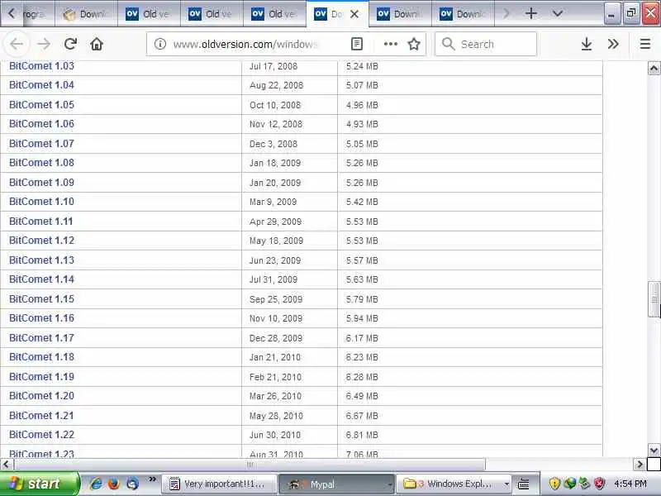Image resolution: width=661 pixels, height=496 pixels.
Task: Open BitComet 1.14 download link
Action: (x=41, y=279)
